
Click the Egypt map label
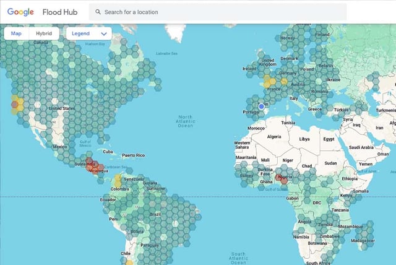[x=329, y=139]
